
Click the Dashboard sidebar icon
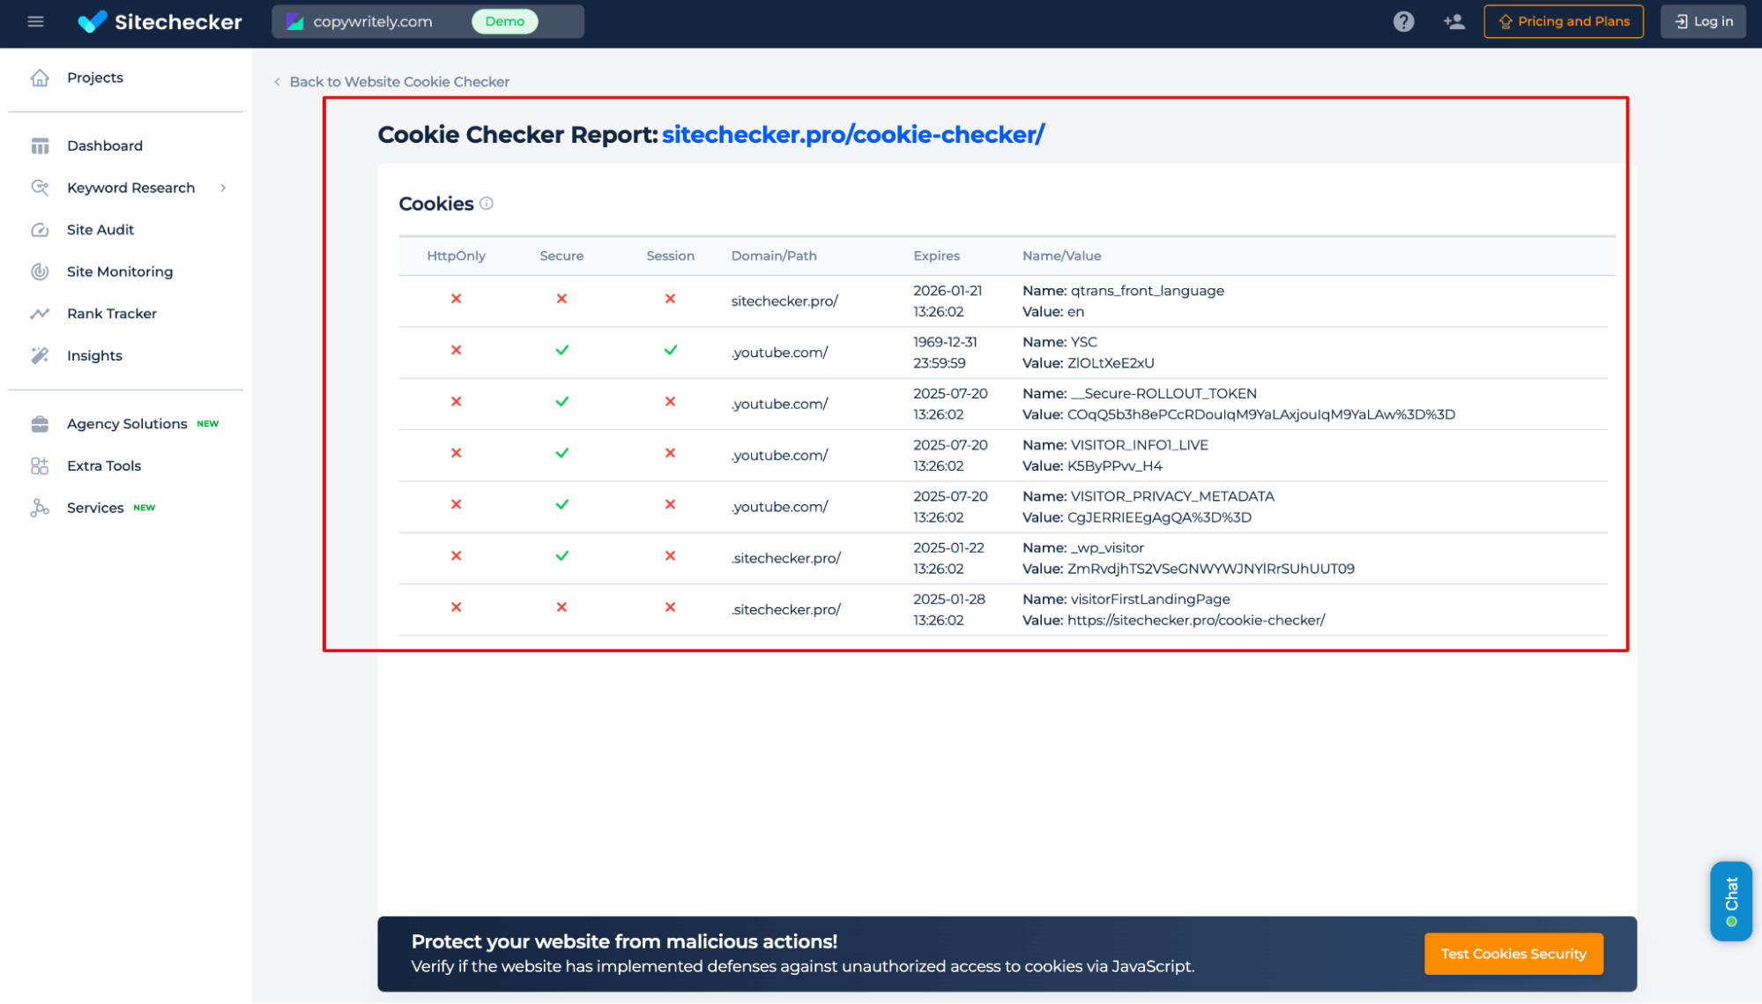point(40,145)
